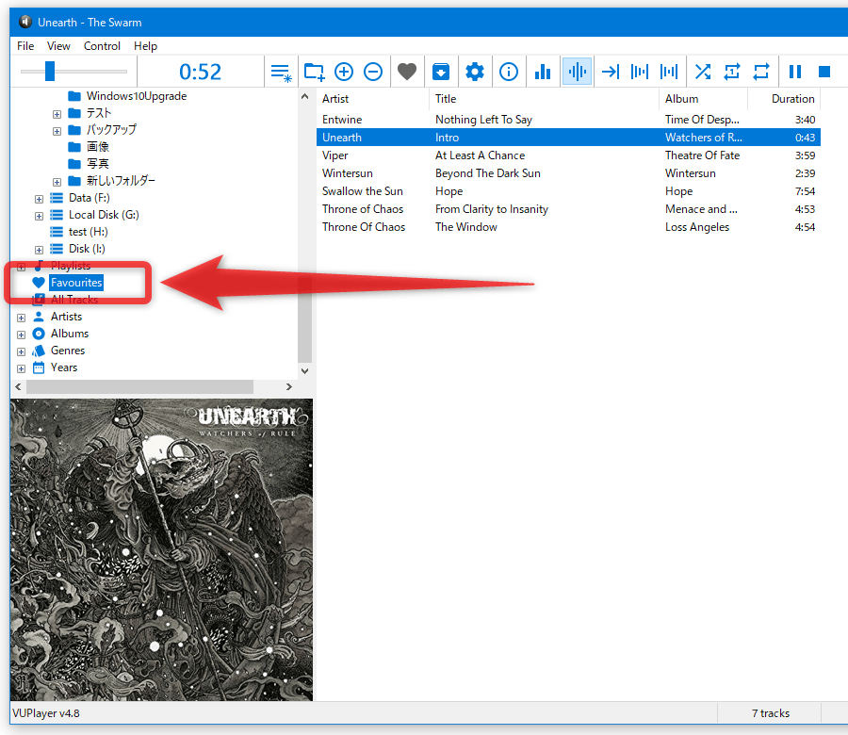
Task: Click the Genres tag icon
Action: 39,351
